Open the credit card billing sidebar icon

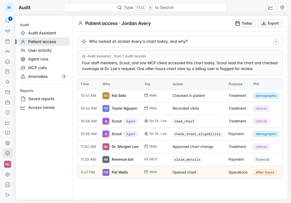pos(8,92)
